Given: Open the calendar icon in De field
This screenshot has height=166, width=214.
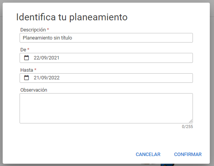Looking at the screenshot, I should [26, 58].
